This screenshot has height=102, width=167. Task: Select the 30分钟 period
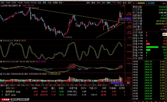click(27, 3)
